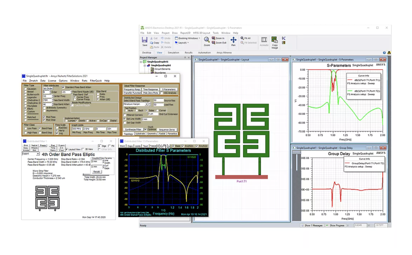Image resolution: width=412 pixels, height=255 pixels.
Task: Select the Zoom magnifier tool
Action: 207,40
